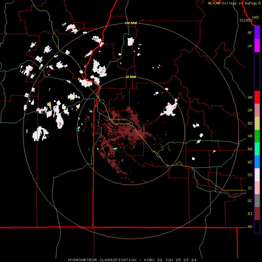Screen dimensions: 262x262
Task: Click the RA light-green legend swatch
Action: [257, 149]
